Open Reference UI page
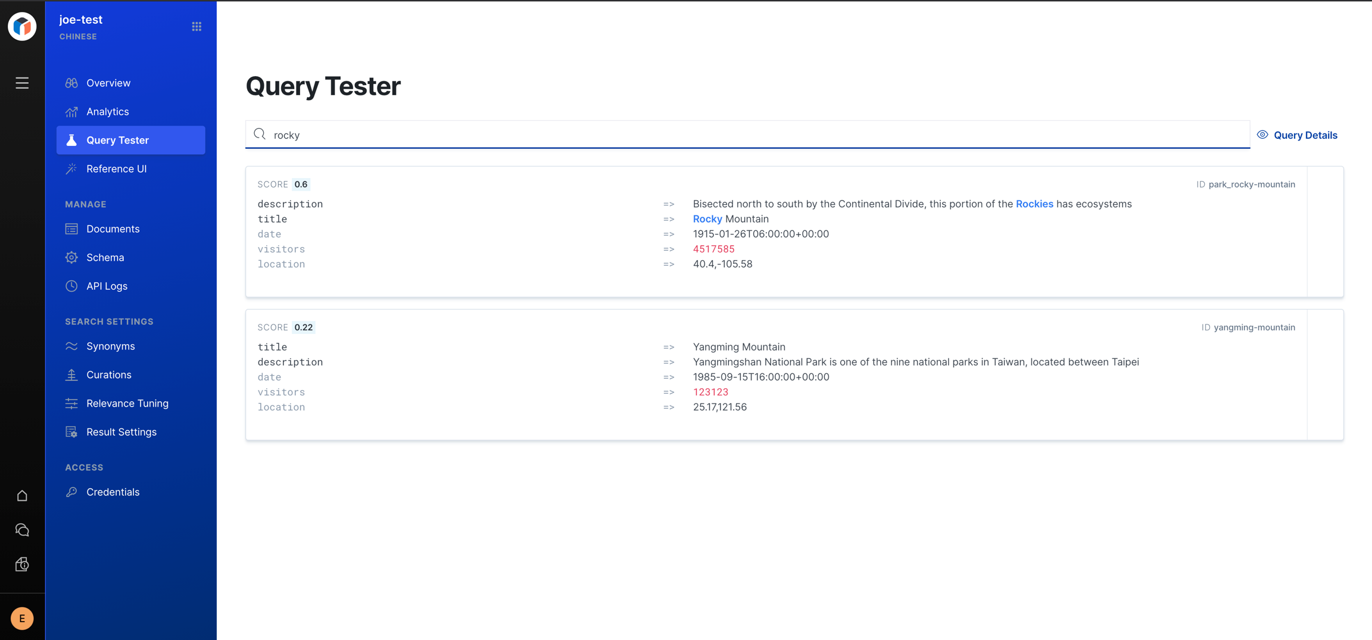 click(x=116, y=168)
